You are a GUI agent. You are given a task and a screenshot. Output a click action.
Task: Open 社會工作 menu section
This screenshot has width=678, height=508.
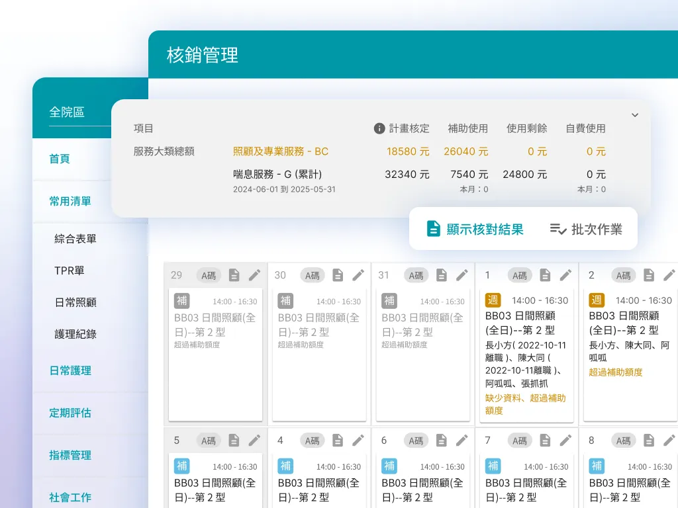pos(70,497)
